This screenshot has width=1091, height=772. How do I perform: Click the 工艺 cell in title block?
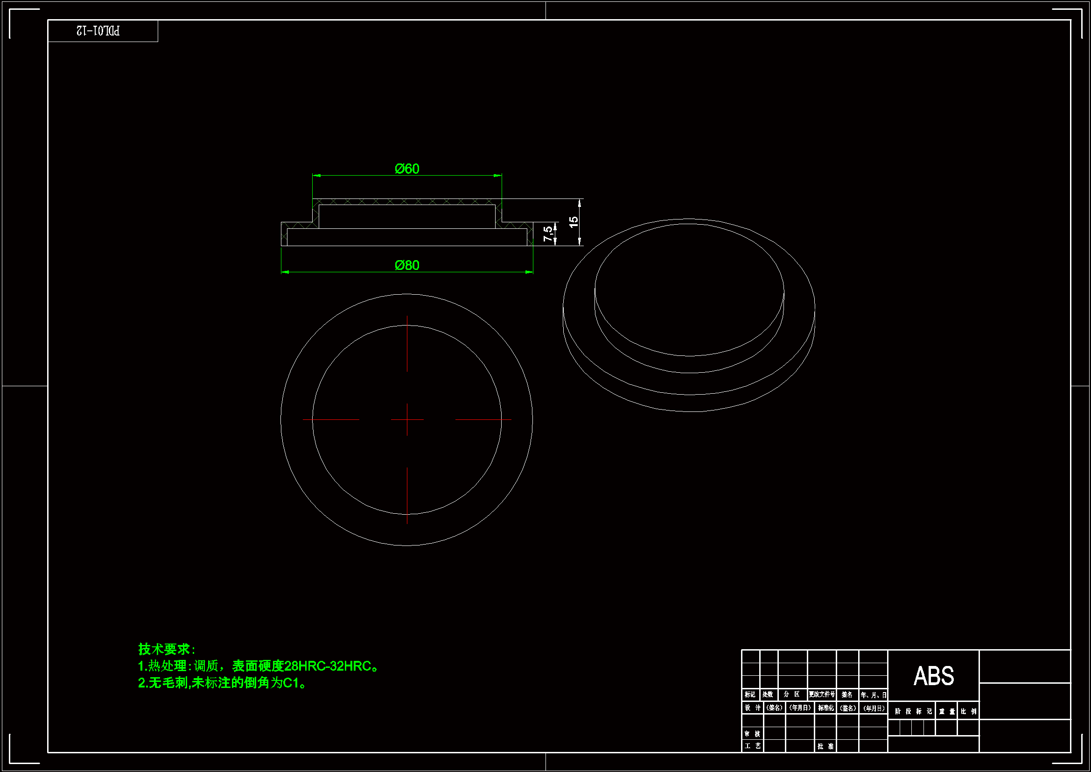pyautogui.click(x=752, y=746)
